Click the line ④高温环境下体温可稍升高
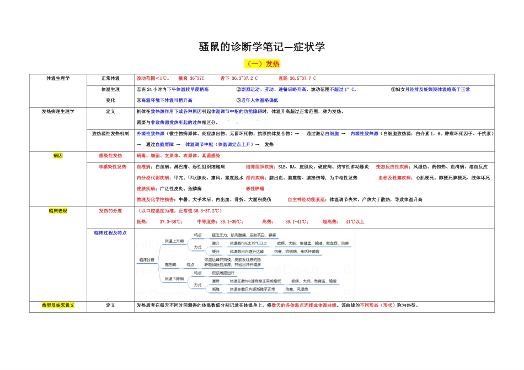Image resolution: width=524 pixels, height=370 pixels. coord(164,100)
